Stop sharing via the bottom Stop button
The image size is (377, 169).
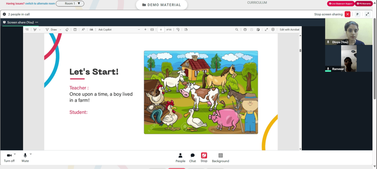[204, 158]
